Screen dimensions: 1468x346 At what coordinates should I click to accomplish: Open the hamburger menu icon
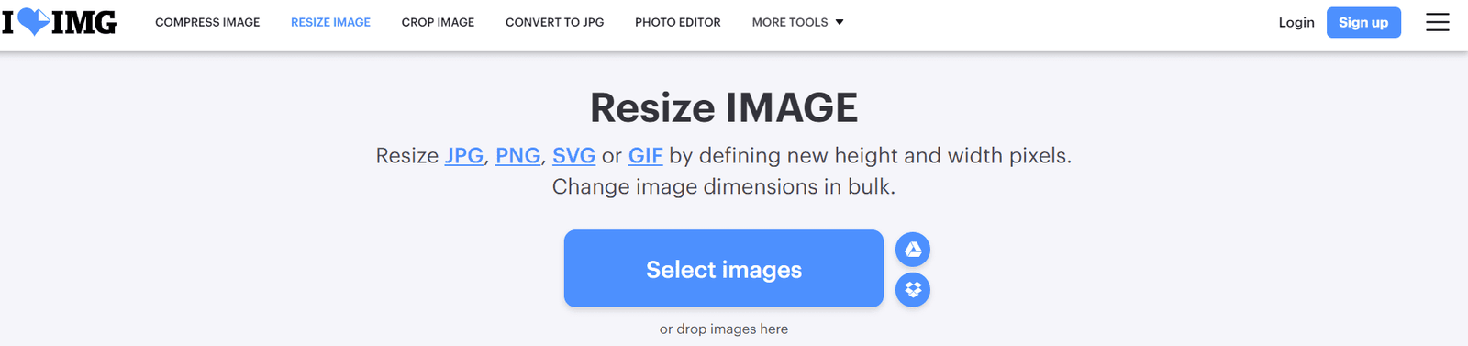click(1438, 22)
